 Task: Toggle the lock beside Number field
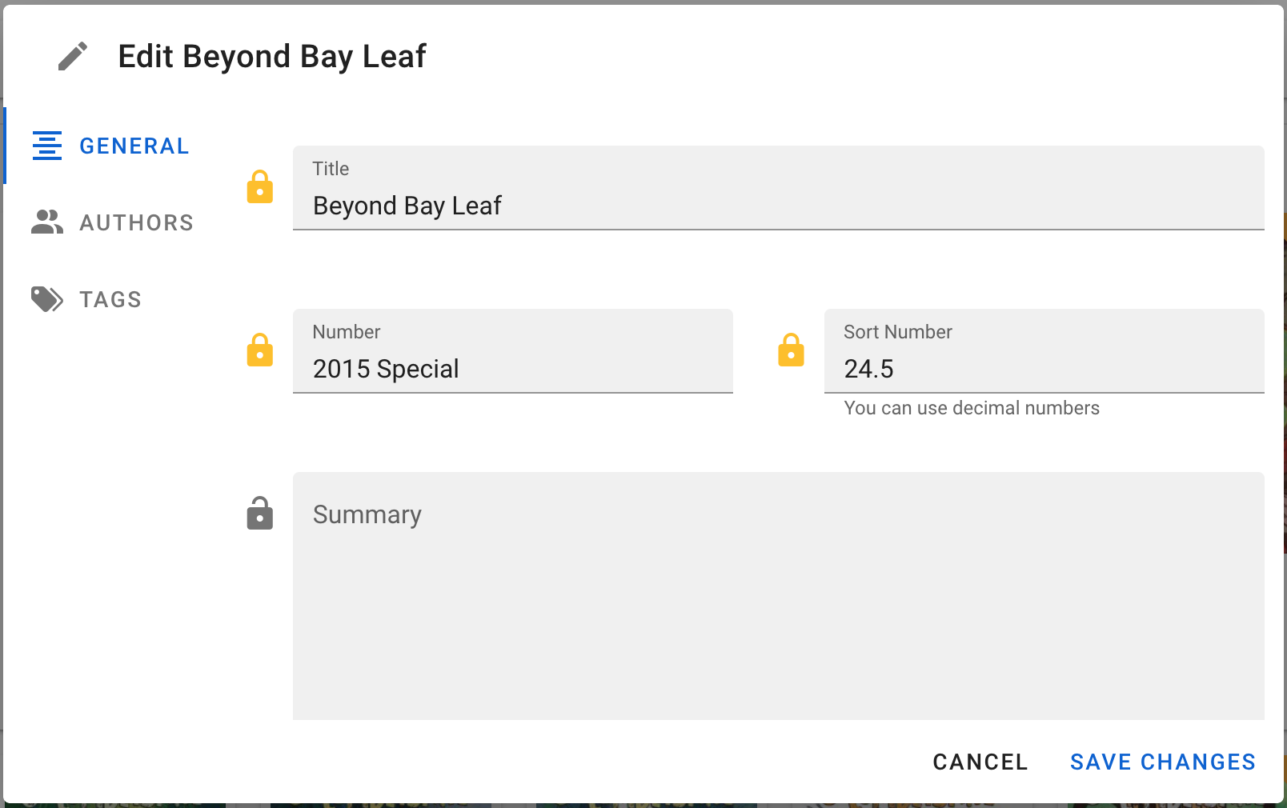(259, 350)
